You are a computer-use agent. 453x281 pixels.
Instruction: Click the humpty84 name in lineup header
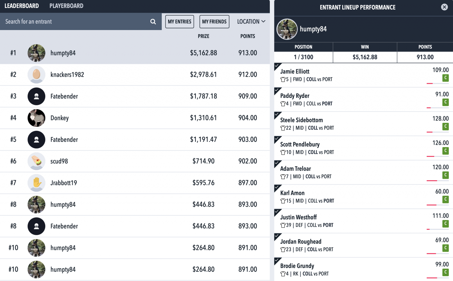point(313,29)
